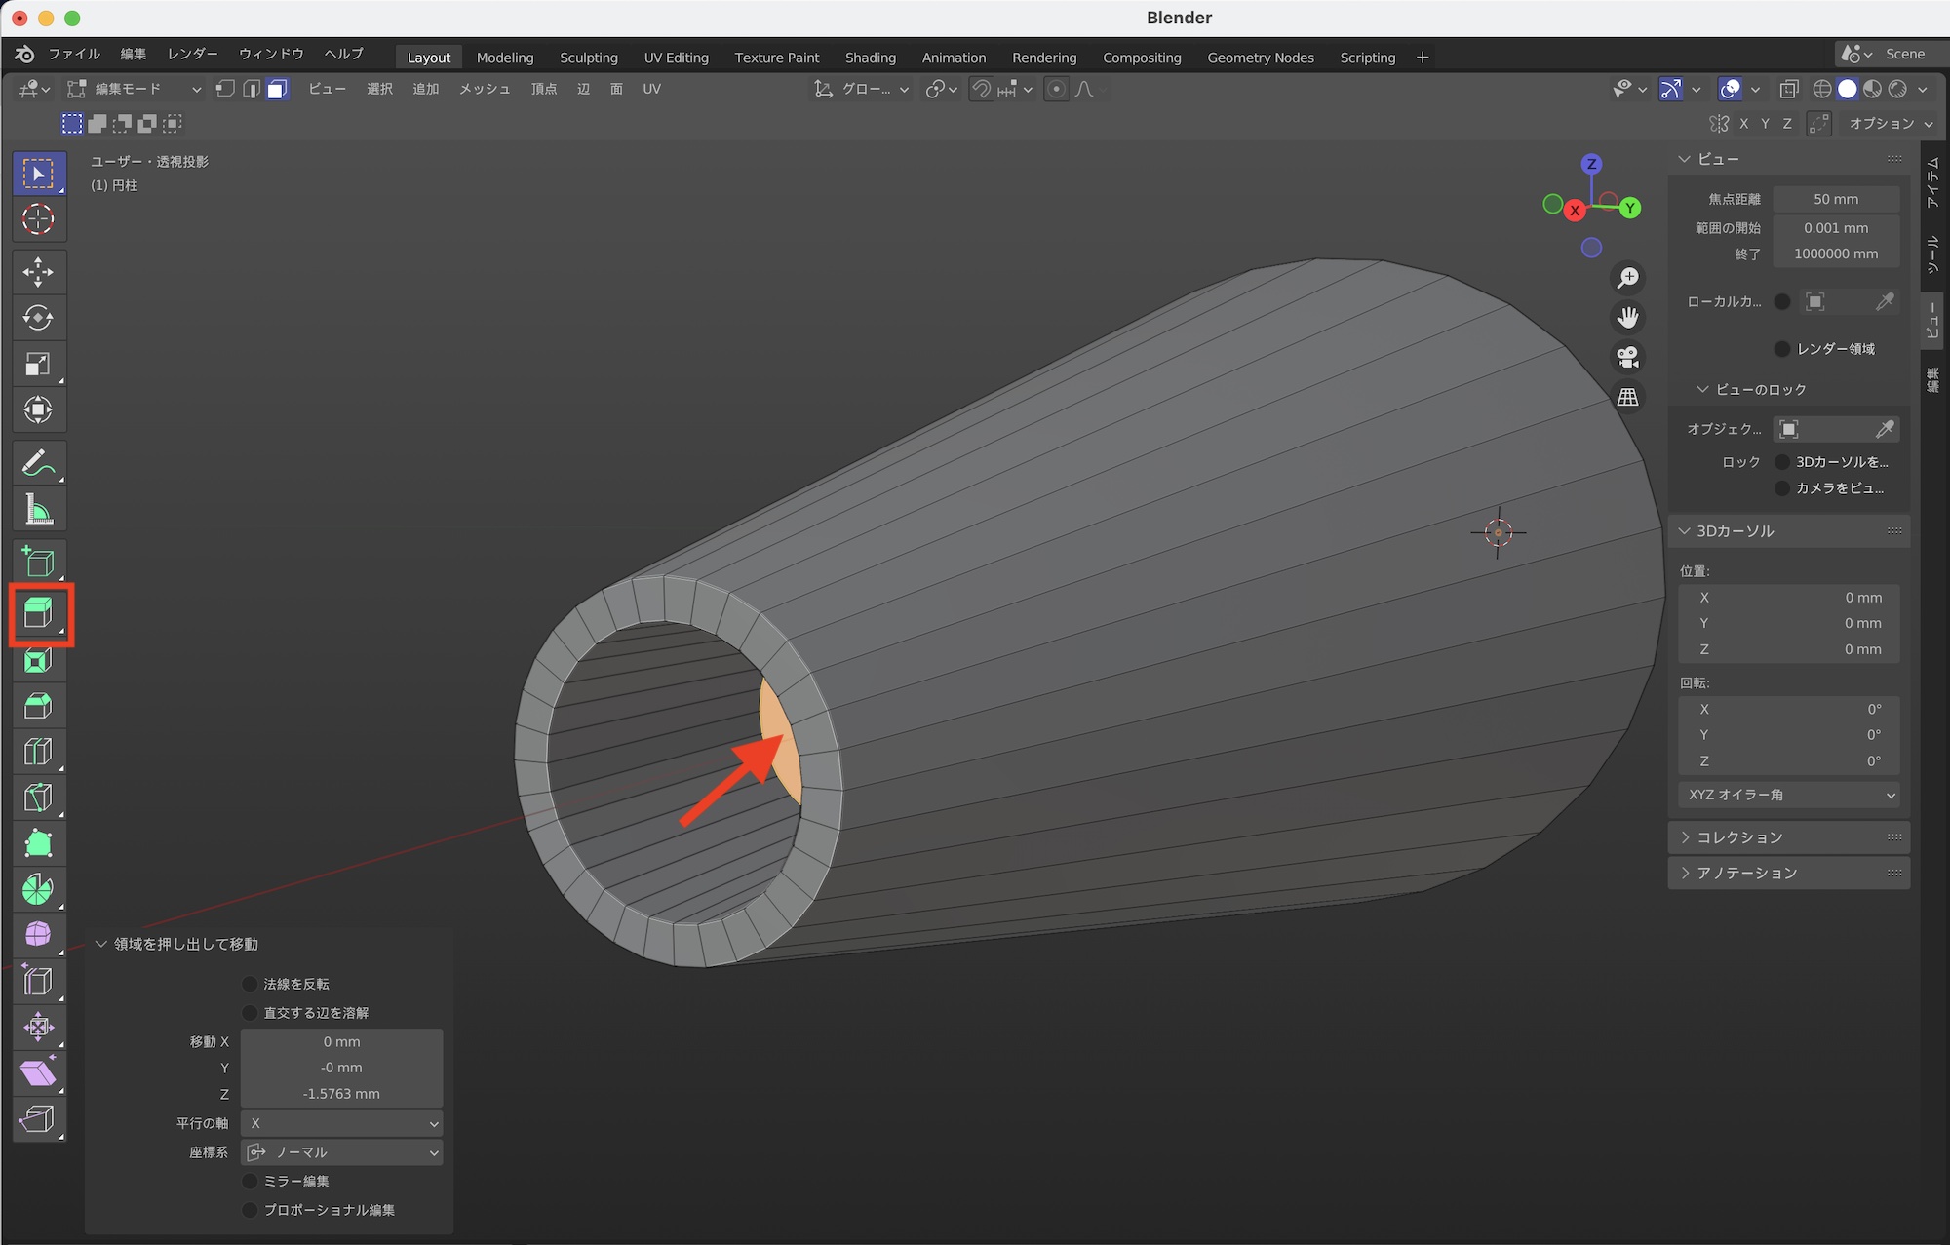Click the 焦点距離 50 mm field
Image resolution: width=1950 pixels, height=1245 pixels.
click(x=1835, y=199)
